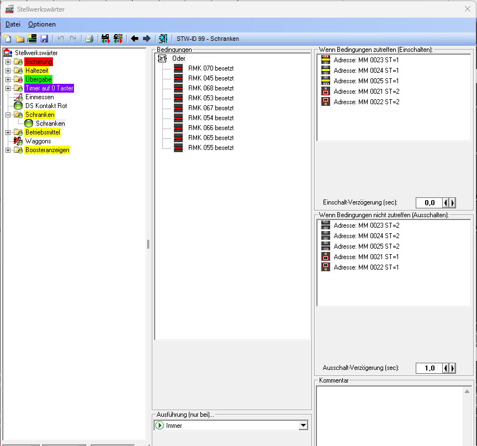The image size is (477, 446).
Task: Click the Oder logic operator icon
Action: [x=162, y=58]
